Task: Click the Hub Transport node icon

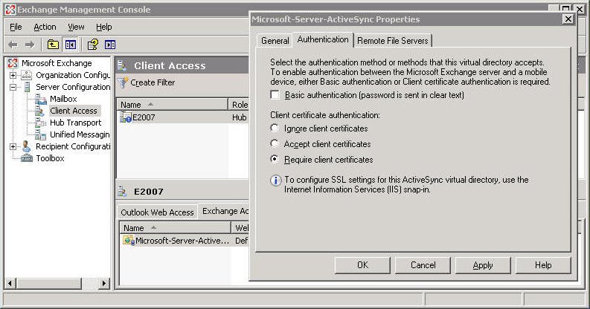Action: point(40,123)
